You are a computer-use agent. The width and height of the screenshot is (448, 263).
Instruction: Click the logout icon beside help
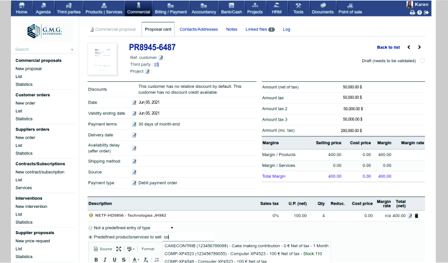[426, 13]
